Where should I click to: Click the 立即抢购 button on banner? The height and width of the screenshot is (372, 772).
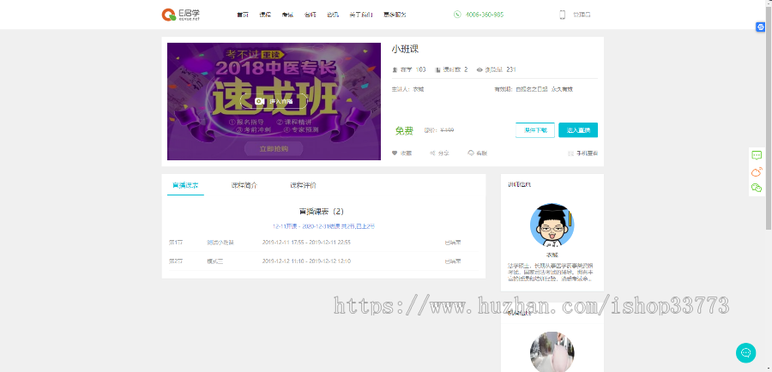[274, 148]
